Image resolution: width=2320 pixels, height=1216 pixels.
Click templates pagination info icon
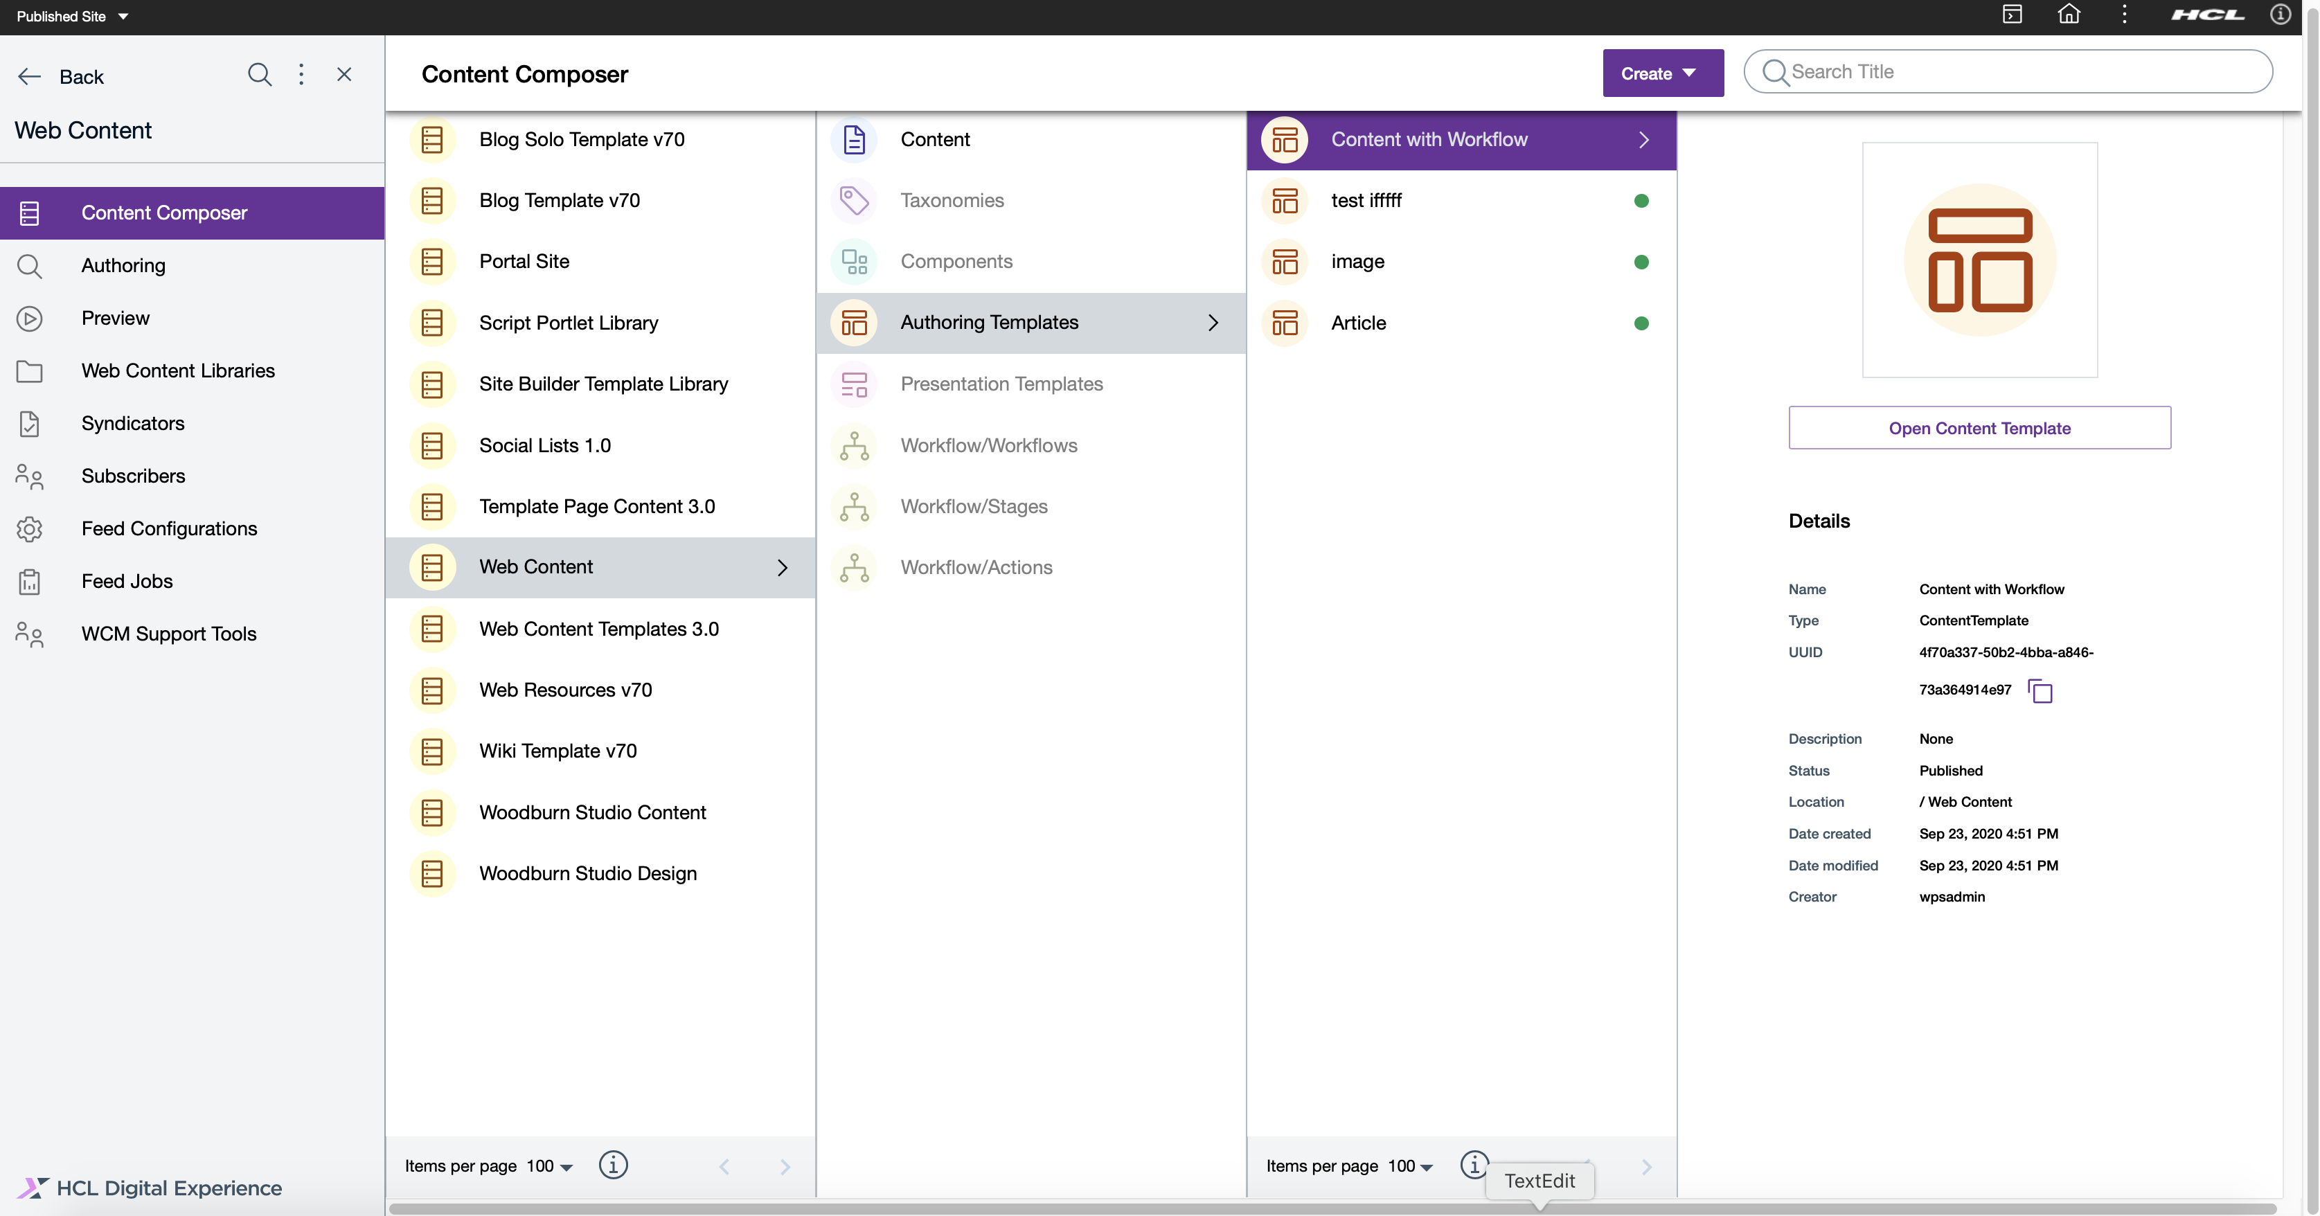1474,1165
